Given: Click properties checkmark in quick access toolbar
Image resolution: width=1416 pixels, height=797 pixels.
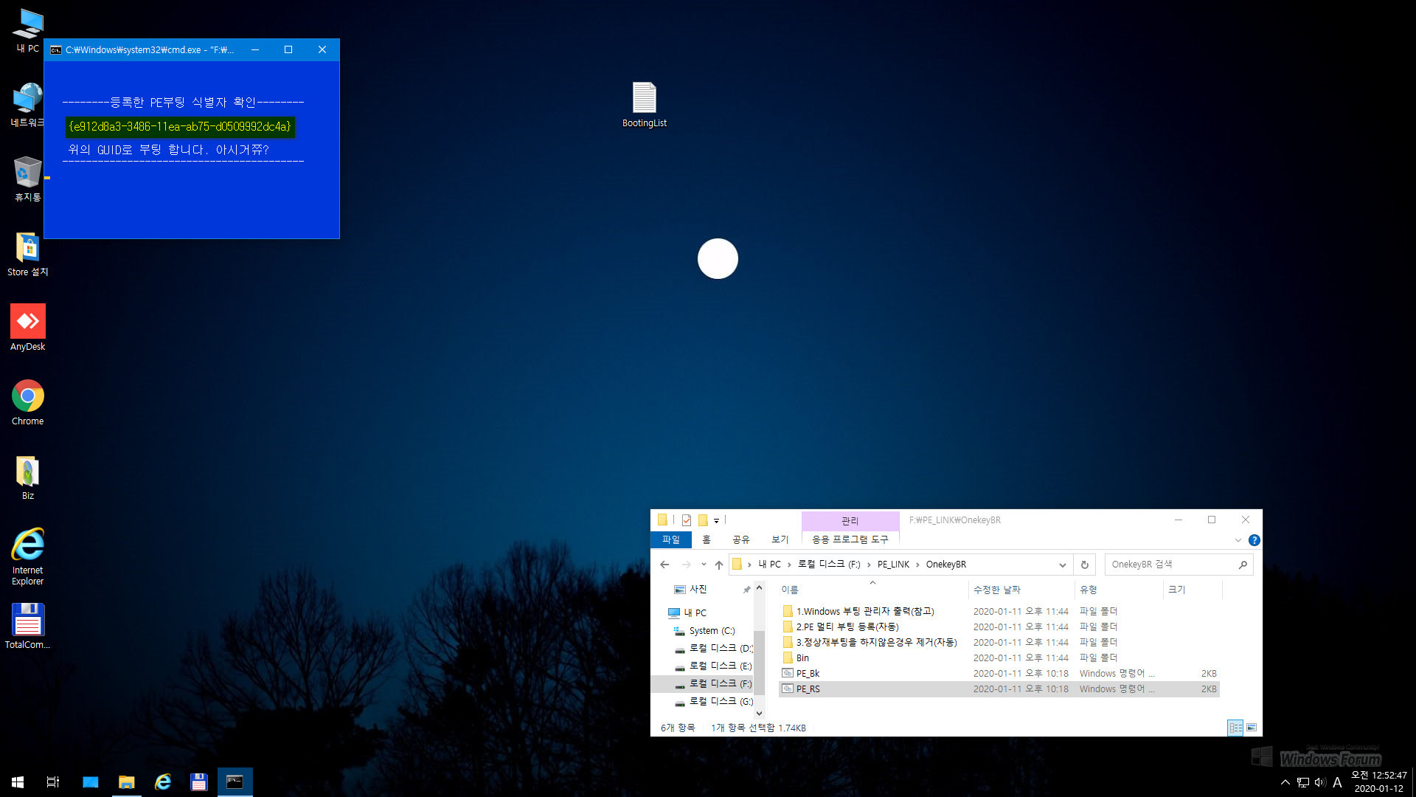Looking at the screenshot, I should point(686,520).
